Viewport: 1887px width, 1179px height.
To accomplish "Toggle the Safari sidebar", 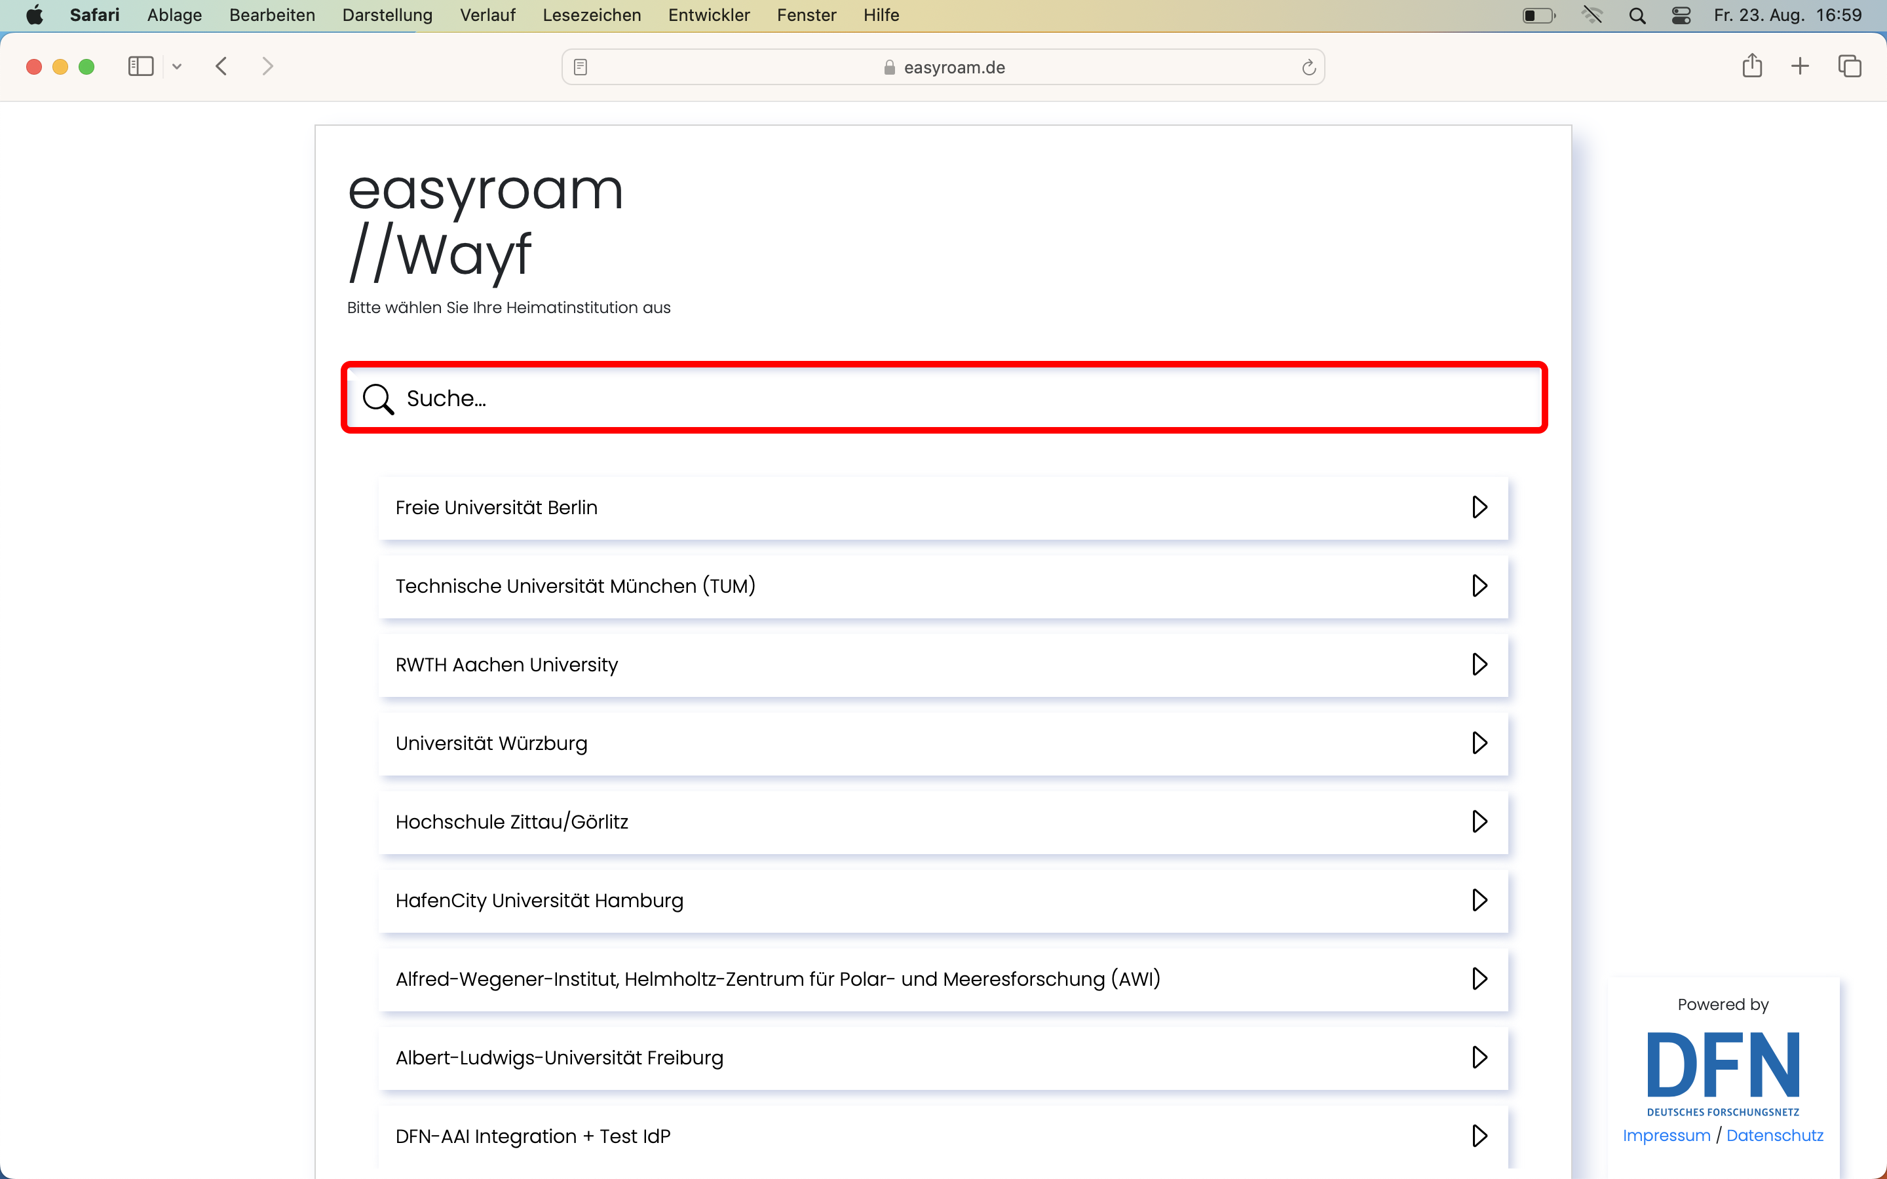I will click(x=140, y=66).
